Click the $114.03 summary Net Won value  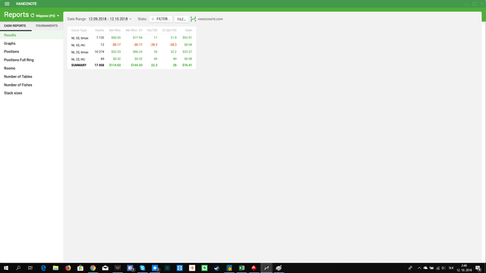coord(115,65)
